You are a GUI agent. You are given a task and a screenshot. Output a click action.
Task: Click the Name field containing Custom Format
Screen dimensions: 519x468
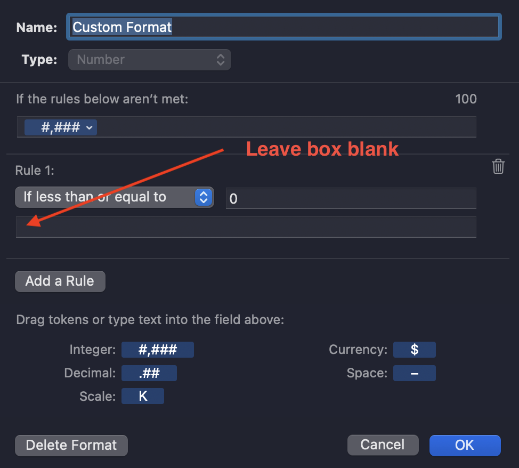[283, 27]
